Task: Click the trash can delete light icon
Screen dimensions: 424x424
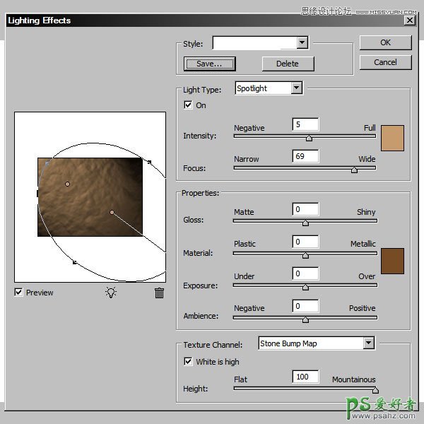Action: (160, 293)
